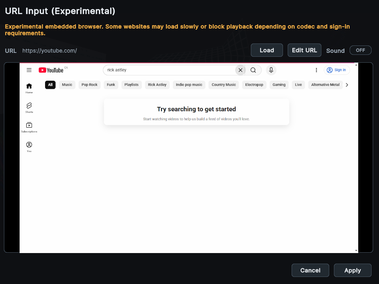Open Shorts from the sidebar
Image resolution: width=379 pixels, height=284 pixels.
point(29,108)
